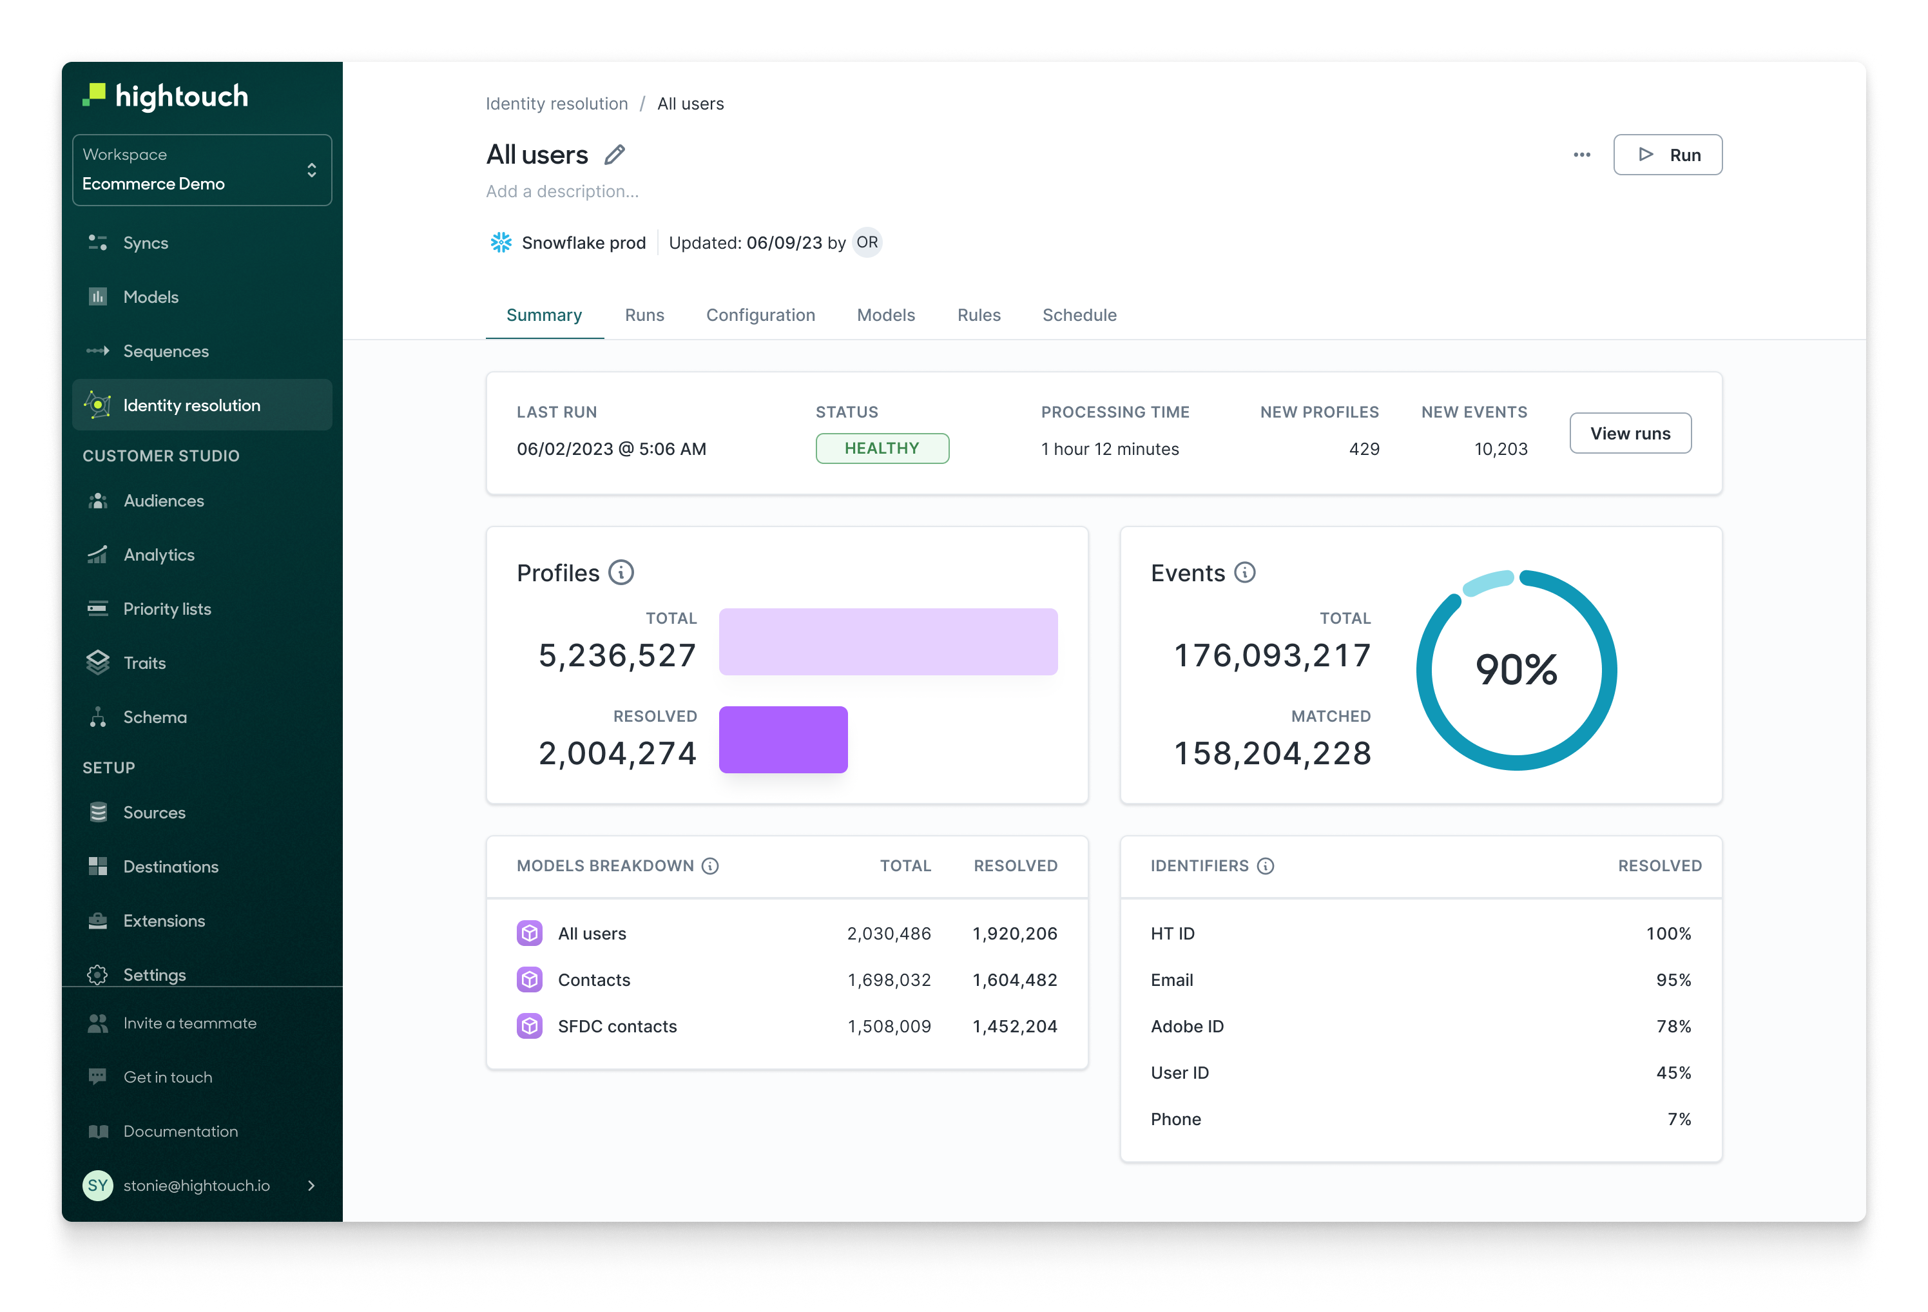1928x1312 pixels.
Task: Click the pencil icon beside All users title
Action: 615,155
